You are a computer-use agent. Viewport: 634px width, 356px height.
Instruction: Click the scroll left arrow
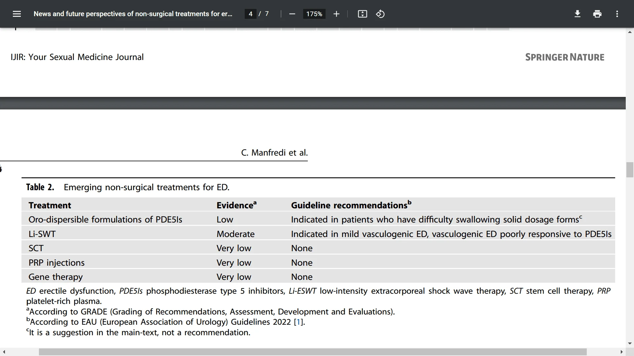[x=4, y=352]
